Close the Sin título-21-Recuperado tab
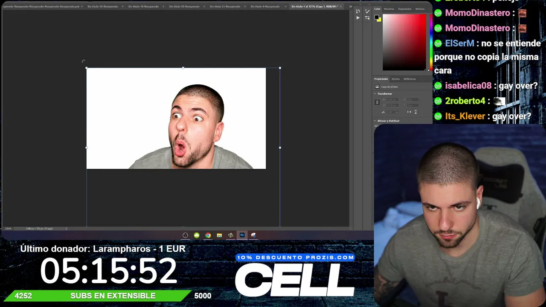The image size is (546, 307). pos(245,6)
